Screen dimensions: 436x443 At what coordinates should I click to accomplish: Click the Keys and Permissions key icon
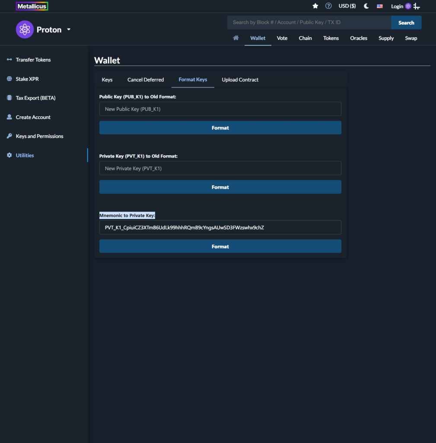10,136
